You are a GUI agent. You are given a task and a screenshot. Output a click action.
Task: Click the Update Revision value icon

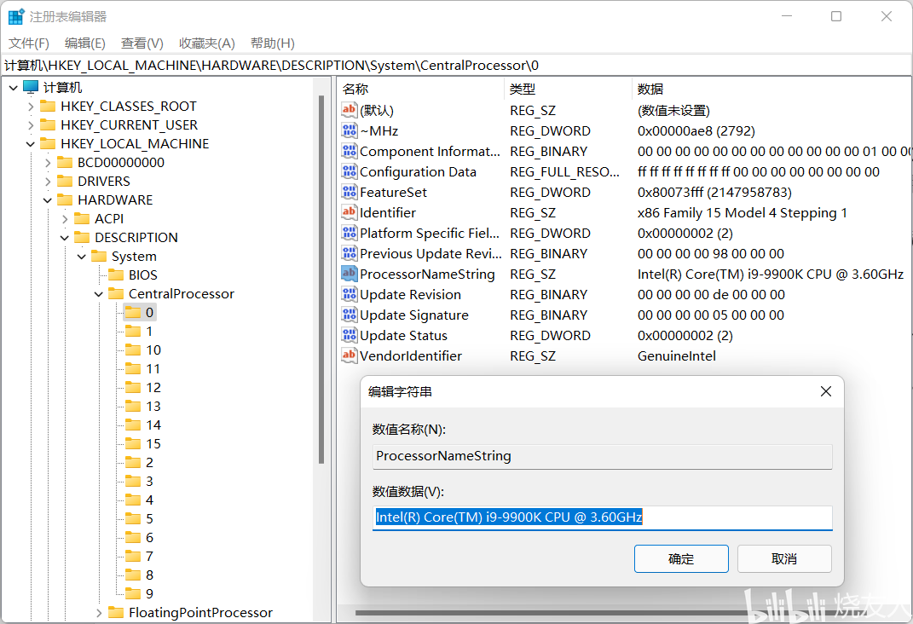pos(349,295)
